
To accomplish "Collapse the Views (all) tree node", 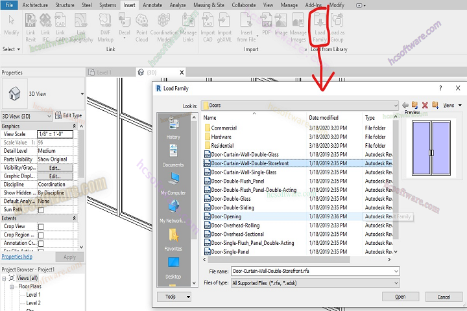I will (4, 279).
